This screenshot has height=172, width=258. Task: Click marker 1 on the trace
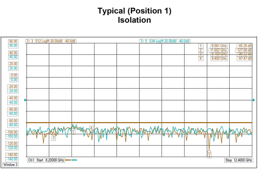pyautogui.click(x=74, y=132)
